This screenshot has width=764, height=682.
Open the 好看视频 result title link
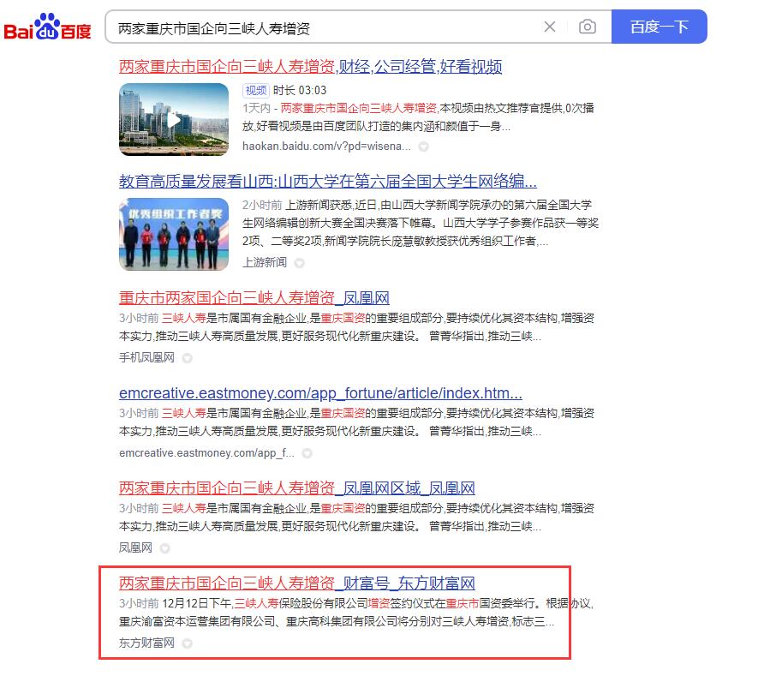tap(310, 67)
